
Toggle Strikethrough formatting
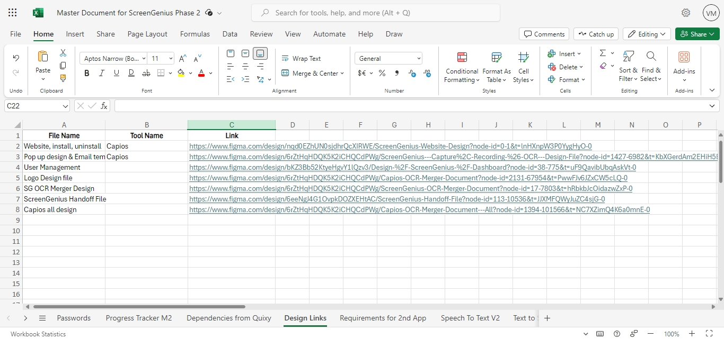[x=146, y=74]
